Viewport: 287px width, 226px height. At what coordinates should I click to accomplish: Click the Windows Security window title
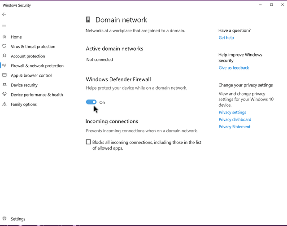click(x=17, y=5)
